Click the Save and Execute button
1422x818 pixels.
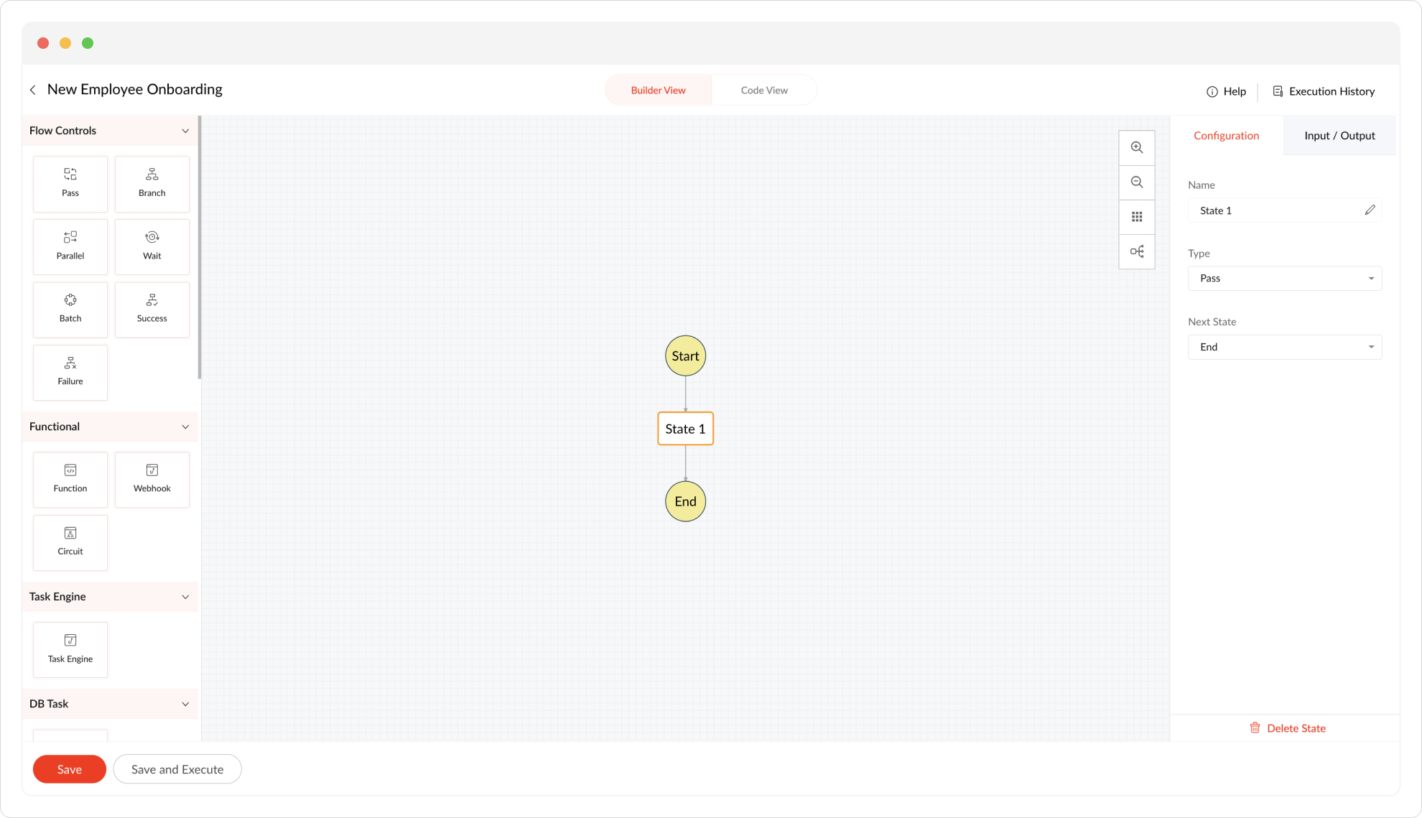tap(177, 769)
